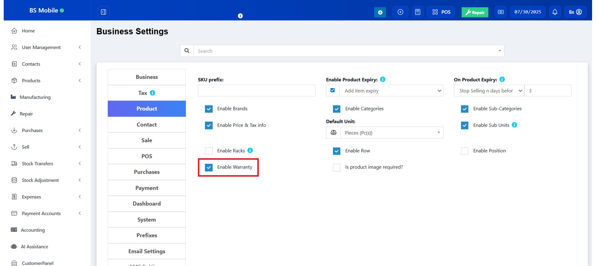Click the sidebar collapse icon in header
Screen dimensions: 597x266
coord(103,12)
